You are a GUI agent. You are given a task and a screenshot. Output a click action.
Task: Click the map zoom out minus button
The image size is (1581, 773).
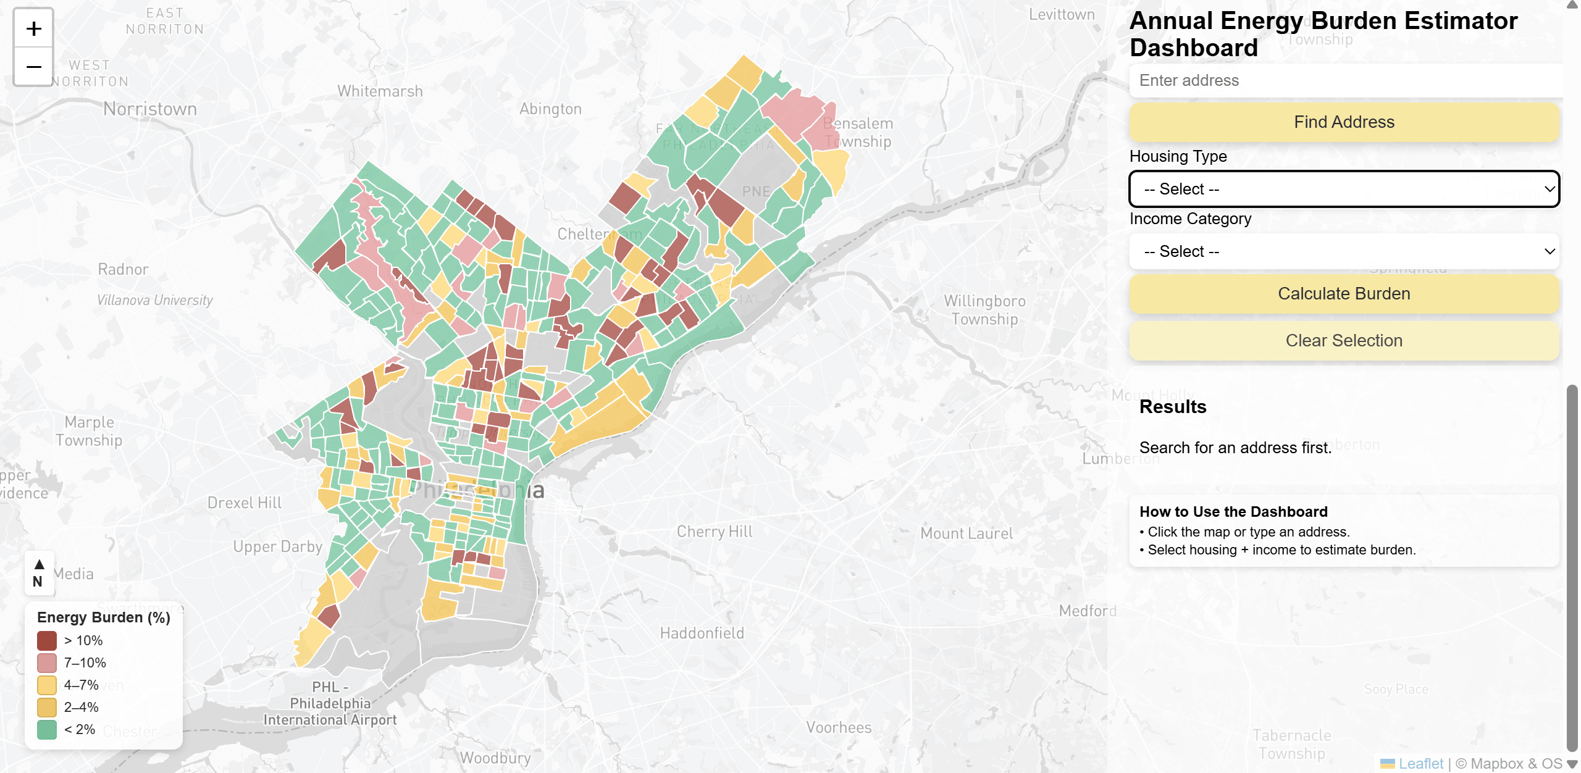pyautogui.click(x=34, y=66)
